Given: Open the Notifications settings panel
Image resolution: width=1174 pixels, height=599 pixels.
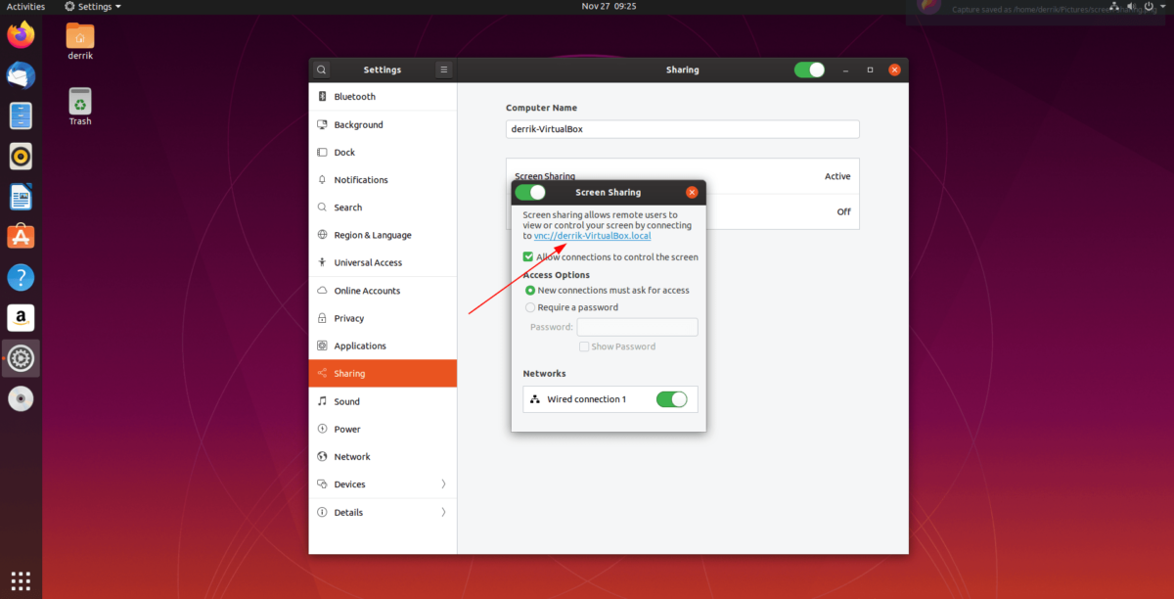Looking at the screenshot, I should point(360,179).
